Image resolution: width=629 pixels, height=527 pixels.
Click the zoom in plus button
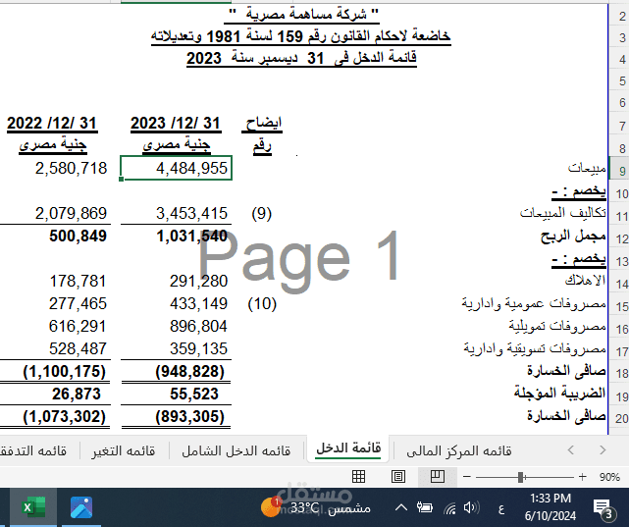pos(583,477)
